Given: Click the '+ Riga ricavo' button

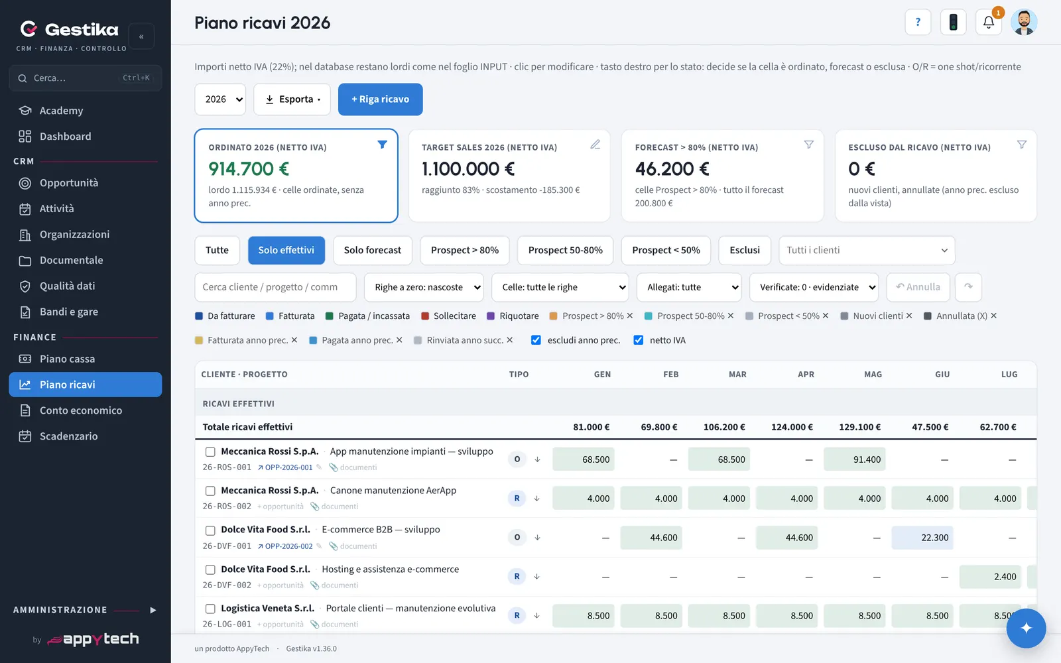Looking at the screenshot, I should coord(380,99).
